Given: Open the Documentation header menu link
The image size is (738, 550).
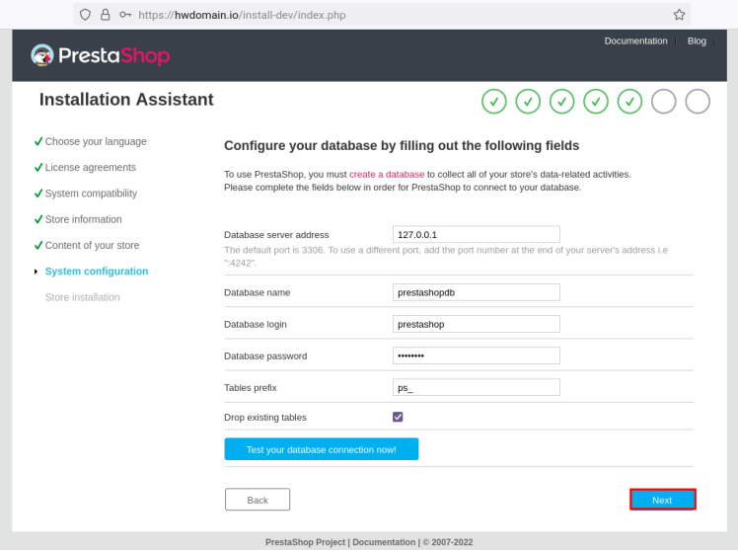Looking at the screenshot, I should pos(635,40).
